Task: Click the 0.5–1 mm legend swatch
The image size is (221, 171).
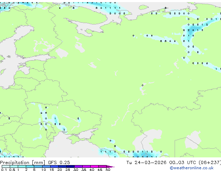Action: click(x=14, y=166)
